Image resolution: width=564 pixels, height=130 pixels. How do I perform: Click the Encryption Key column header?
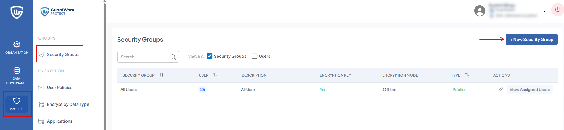pos(335,75)
